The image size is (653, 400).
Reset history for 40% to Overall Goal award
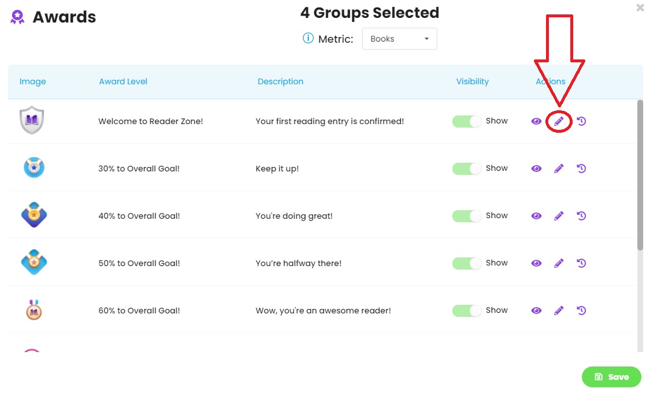pyautogui.click(x=581, y=216)
